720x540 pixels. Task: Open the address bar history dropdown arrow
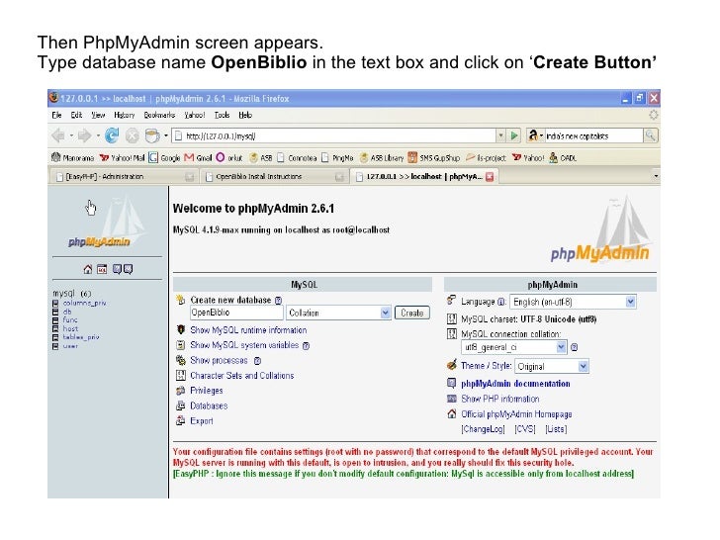[500, 135]
